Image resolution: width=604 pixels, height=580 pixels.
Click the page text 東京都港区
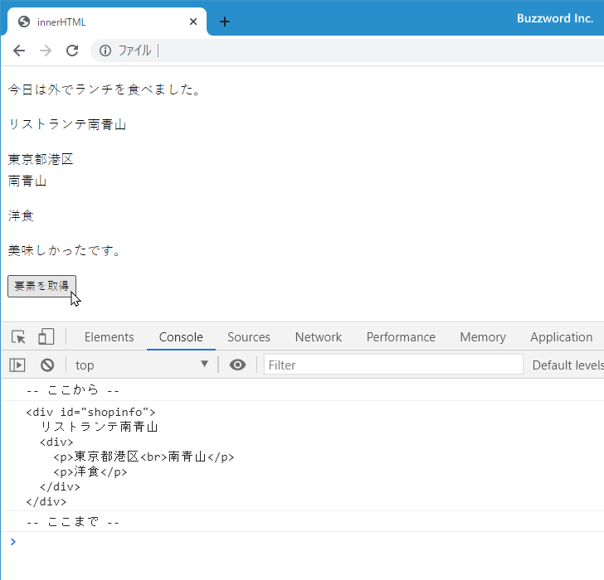pyautogui.click(x=41, y=159)
